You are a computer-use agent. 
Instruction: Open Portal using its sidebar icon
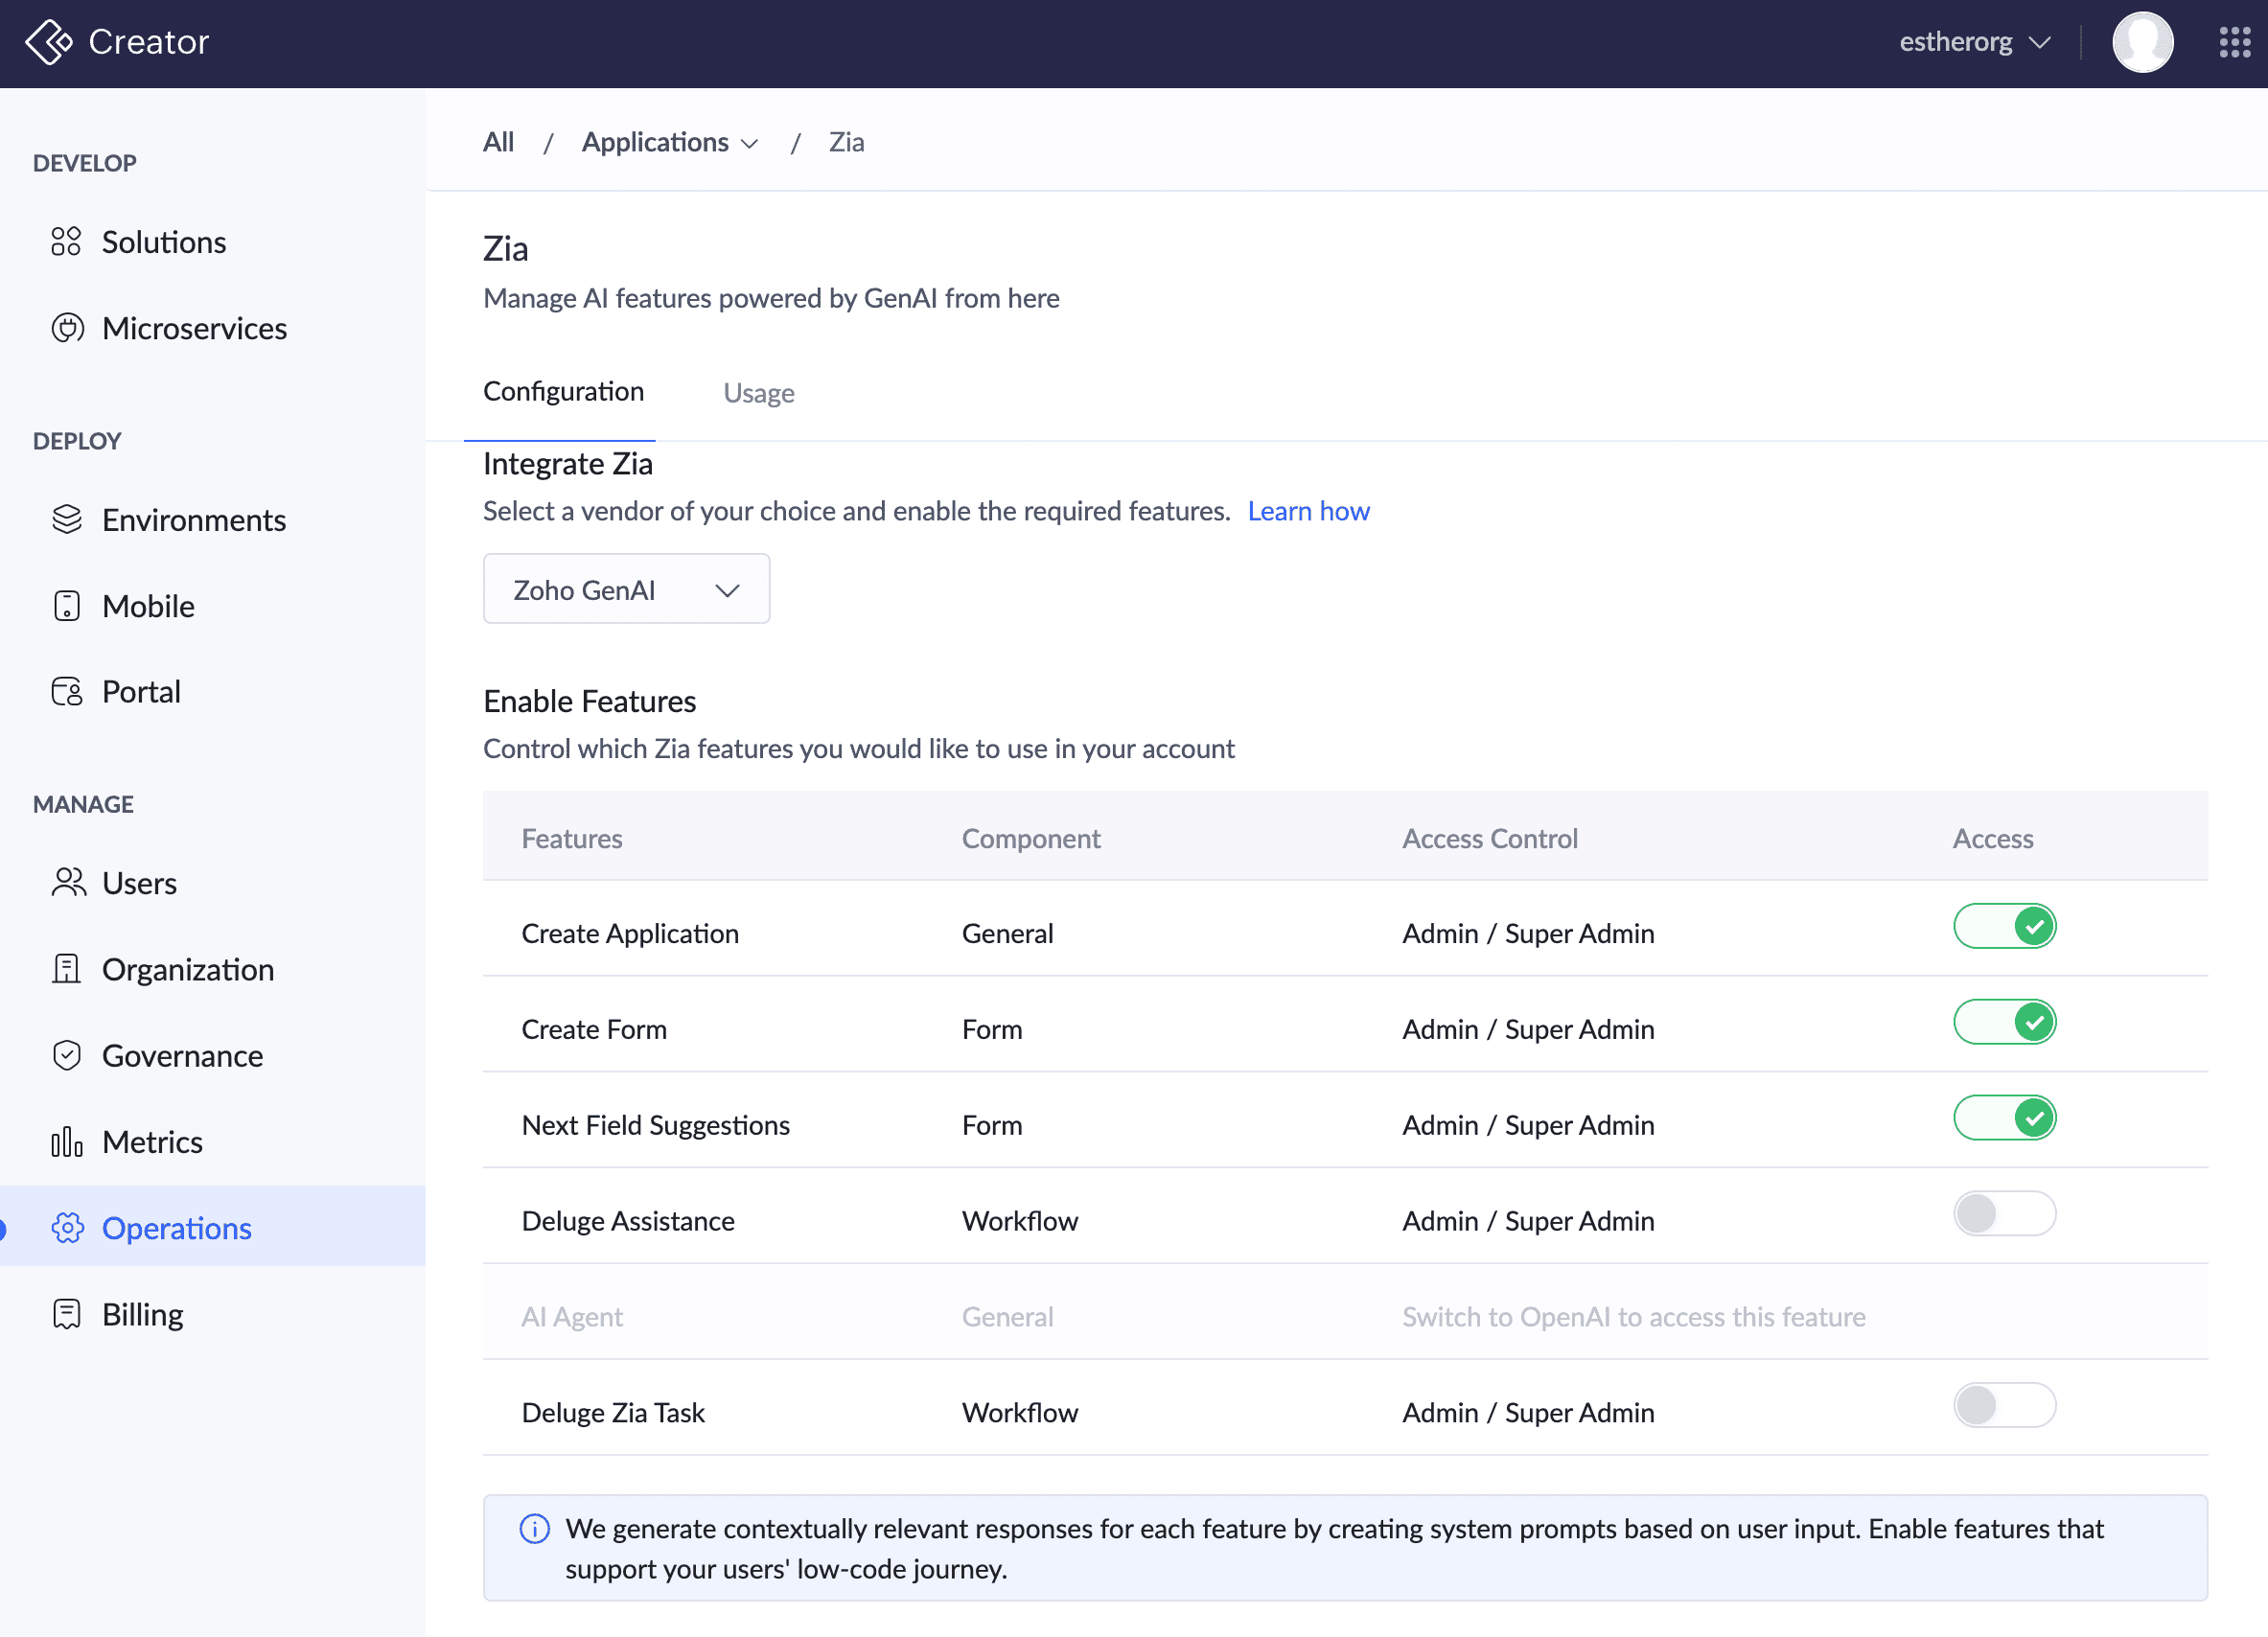pos(67,692)
